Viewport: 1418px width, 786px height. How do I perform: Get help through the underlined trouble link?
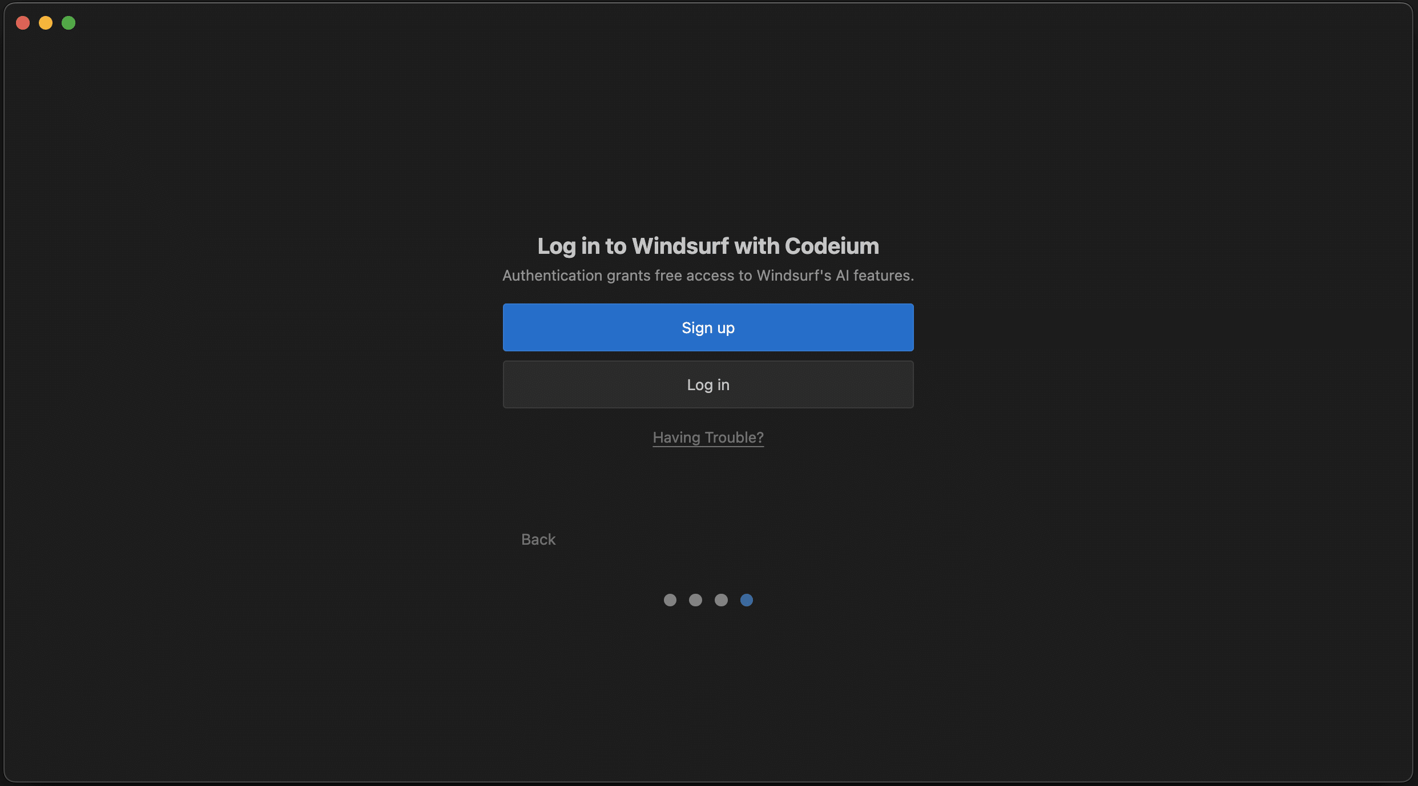[x=708, y=437]
